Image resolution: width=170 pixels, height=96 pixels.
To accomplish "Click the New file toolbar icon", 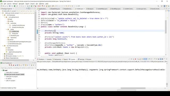I will pyautogui.click(x=2, y=6).
